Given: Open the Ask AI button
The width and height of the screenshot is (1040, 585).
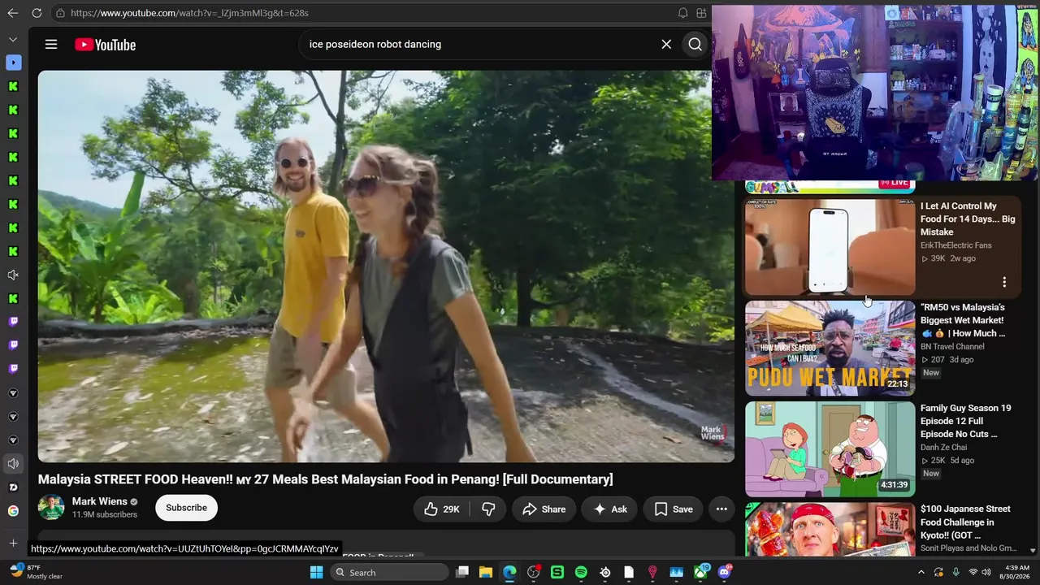Looking at the screenshot, I should pyautogui.click(x=610, y=509).
